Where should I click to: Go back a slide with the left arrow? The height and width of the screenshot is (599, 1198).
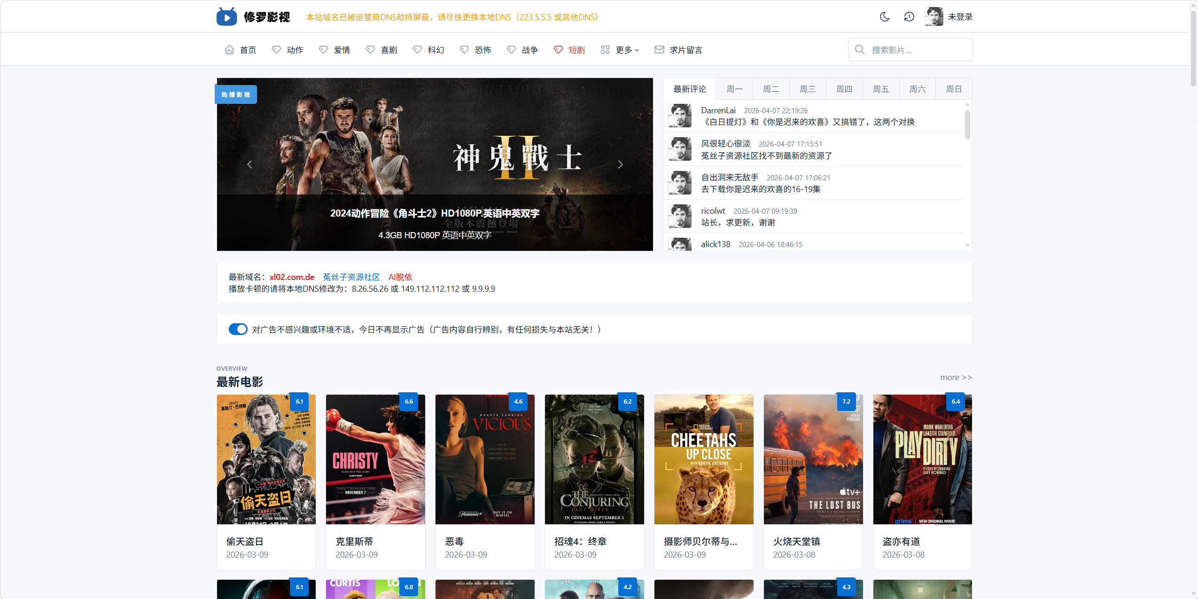[249, 164]
